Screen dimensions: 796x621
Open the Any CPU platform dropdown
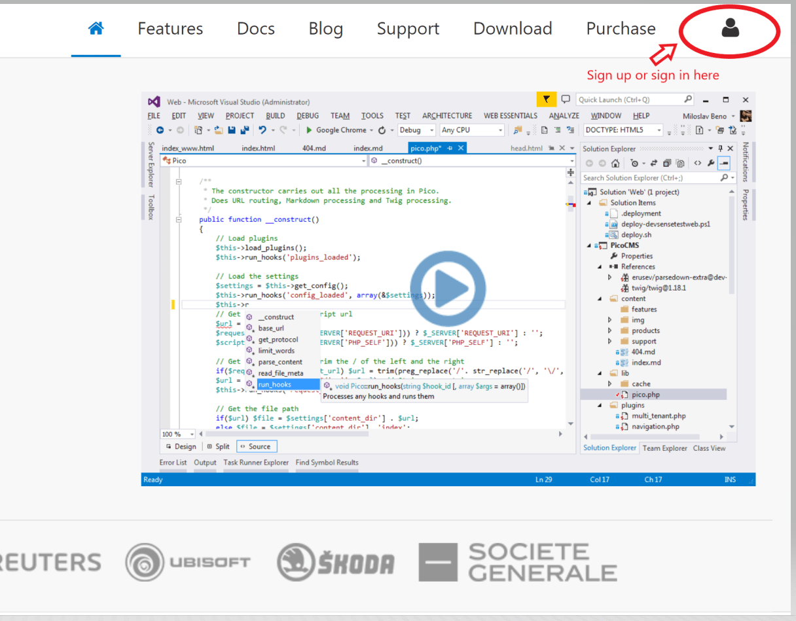click(471, 130)
